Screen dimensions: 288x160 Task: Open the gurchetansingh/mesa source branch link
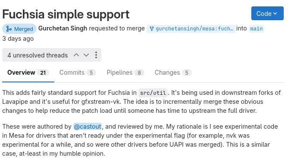tap(191, 29)
